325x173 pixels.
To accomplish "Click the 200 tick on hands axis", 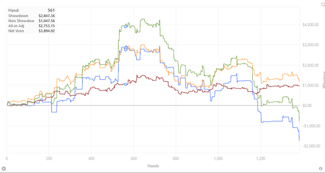I will pos(49,159).
